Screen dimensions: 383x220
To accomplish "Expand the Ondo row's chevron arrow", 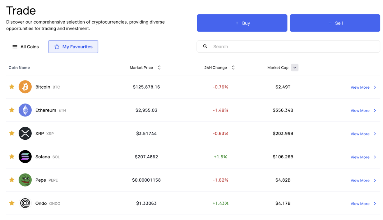I will tap(375, 204).
